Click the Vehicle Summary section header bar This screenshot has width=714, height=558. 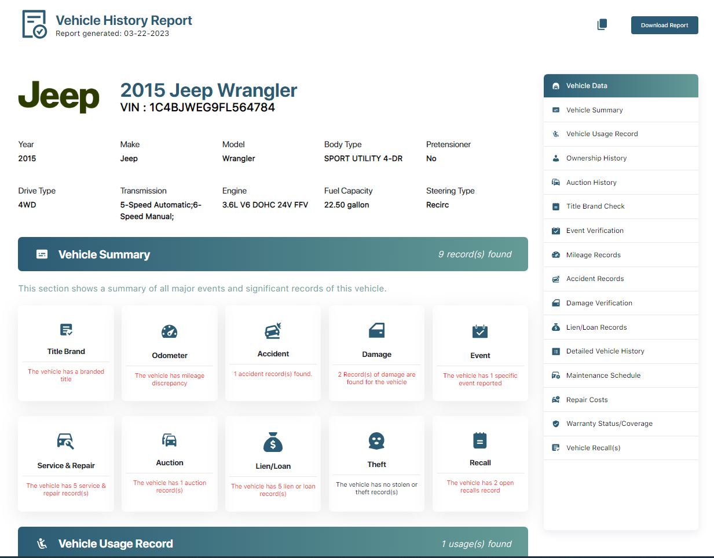pyautogui.click(x=273, y=254)
